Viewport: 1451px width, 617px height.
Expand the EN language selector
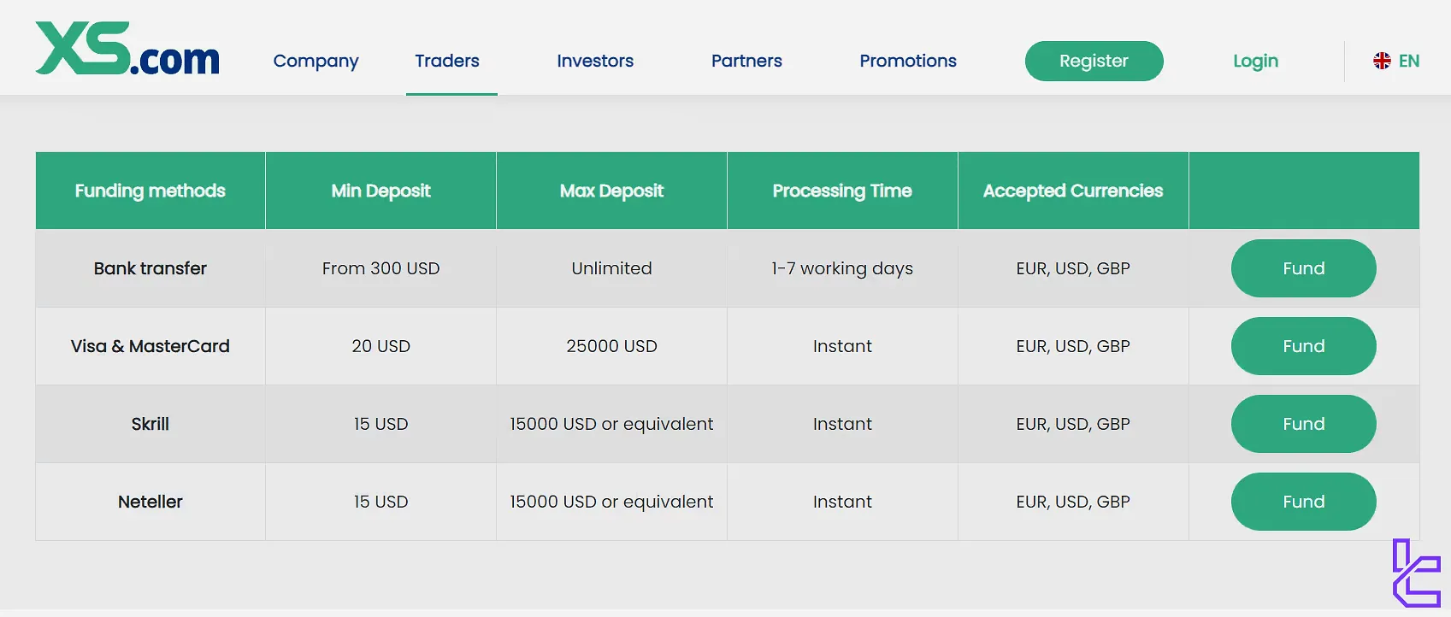pos(1408,61)
